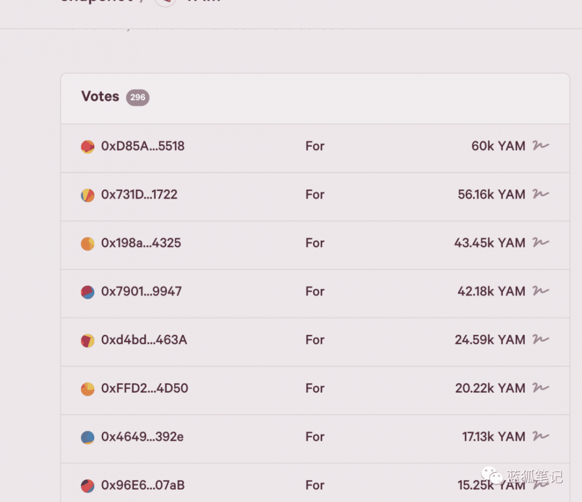Click the 296 vote count badge
The height and width of the screenshot is (502, 582).
point(138,97)
